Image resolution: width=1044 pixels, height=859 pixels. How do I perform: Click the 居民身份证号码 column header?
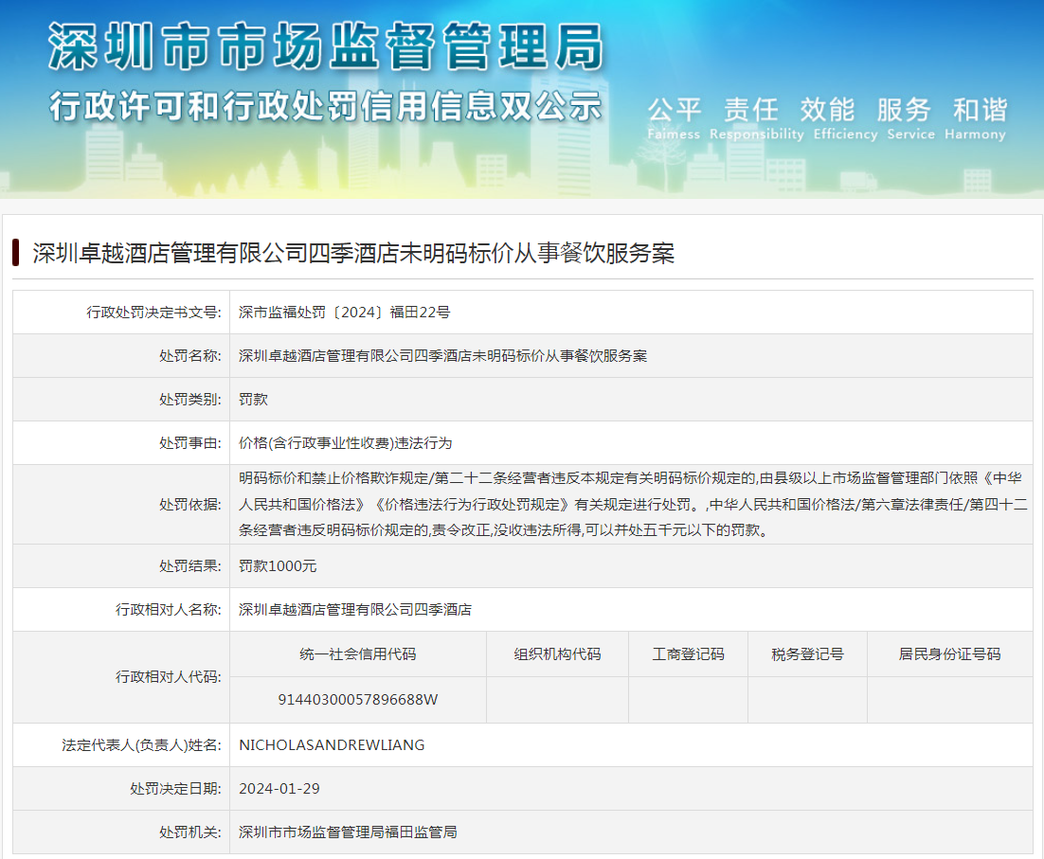(949, 653)
